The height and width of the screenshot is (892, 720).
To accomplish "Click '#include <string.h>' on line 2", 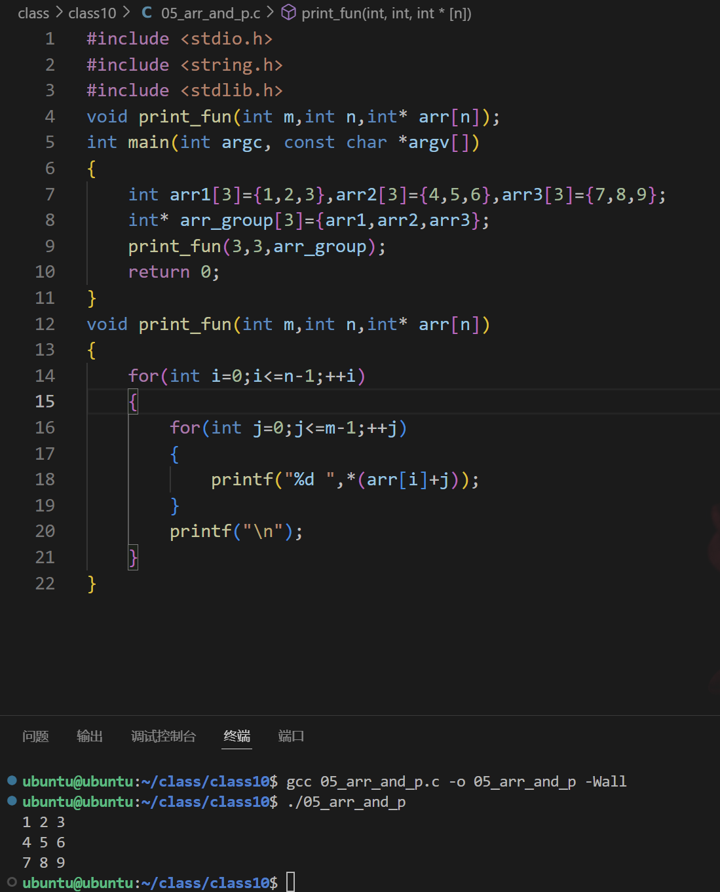I will (185, 65).
